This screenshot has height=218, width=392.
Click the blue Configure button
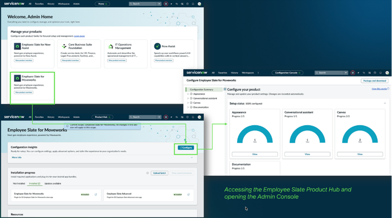point(186,148)
